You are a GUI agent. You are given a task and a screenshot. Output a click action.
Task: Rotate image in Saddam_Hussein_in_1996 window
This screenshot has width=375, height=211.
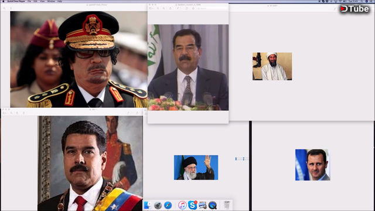tap(187, 8)
